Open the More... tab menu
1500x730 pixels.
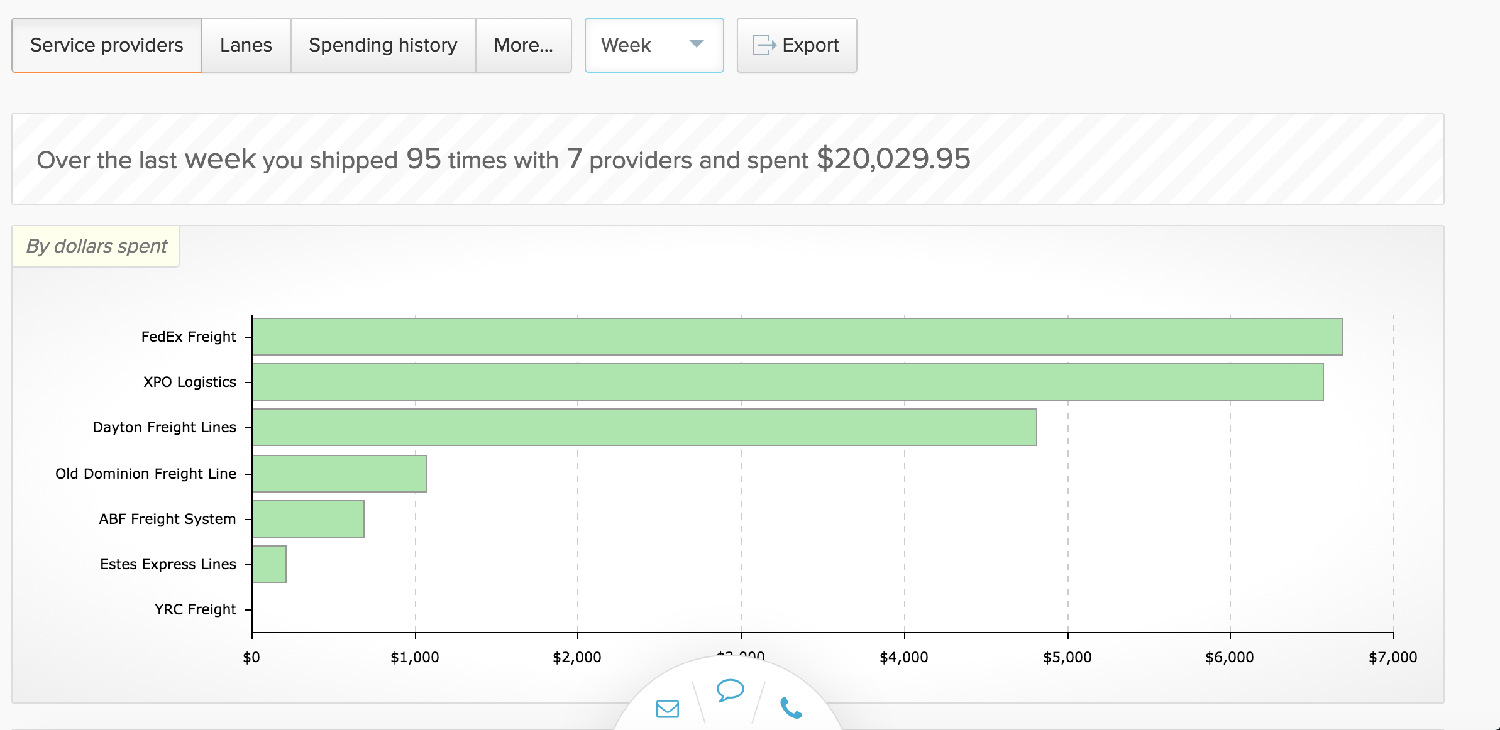click(x=524, y=45)
